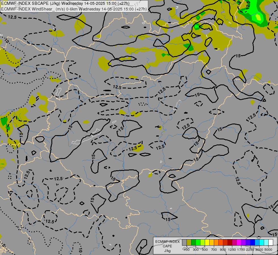Click the ECMWF-INDEX SBCAPE title line
This screenshot has width=278, height=255.
65,3
